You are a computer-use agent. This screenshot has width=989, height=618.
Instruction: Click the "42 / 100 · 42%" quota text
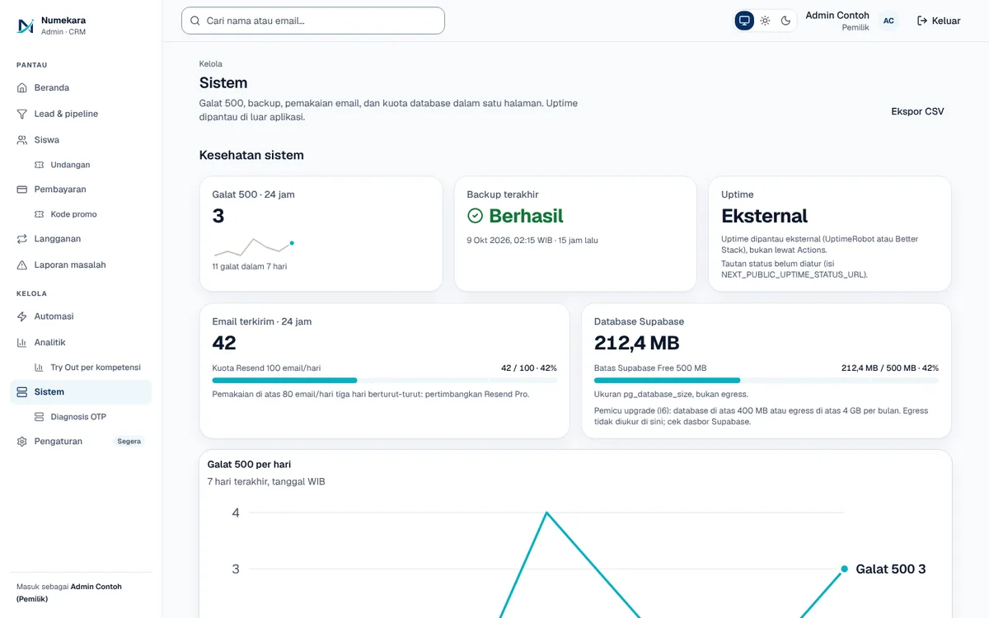tap(529, 368)
